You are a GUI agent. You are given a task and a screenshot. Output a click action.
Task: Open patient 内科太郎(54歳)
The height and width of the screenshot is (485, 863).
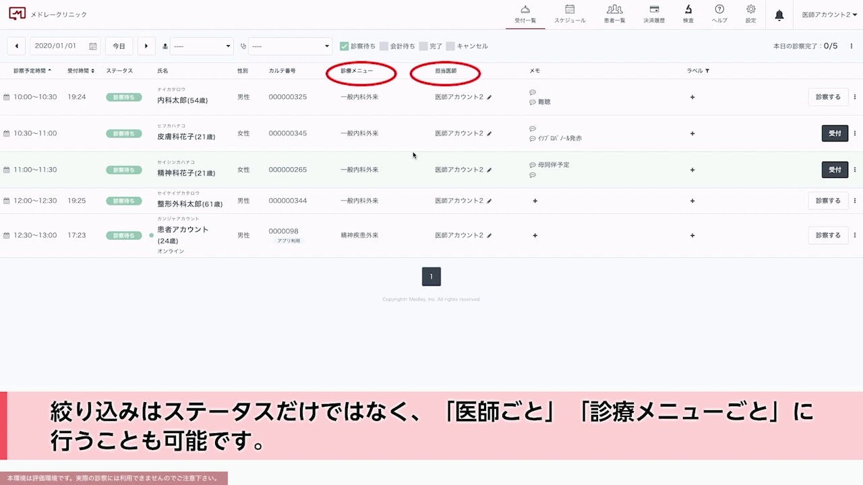182,100
